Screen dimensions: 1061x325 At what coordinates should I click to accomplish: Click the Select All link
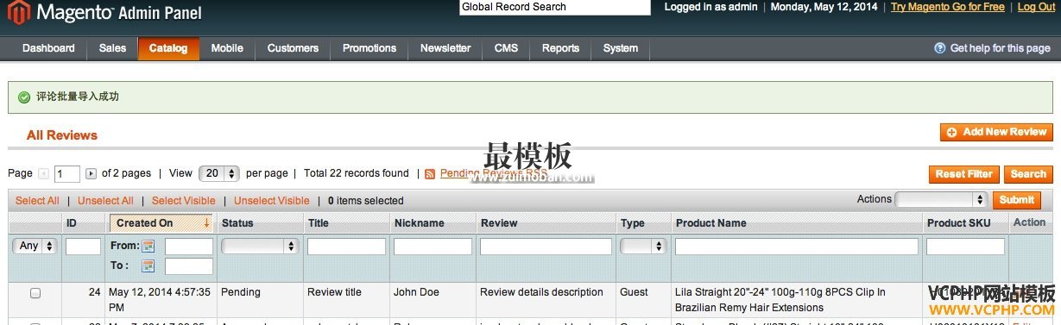click(37, 201)
